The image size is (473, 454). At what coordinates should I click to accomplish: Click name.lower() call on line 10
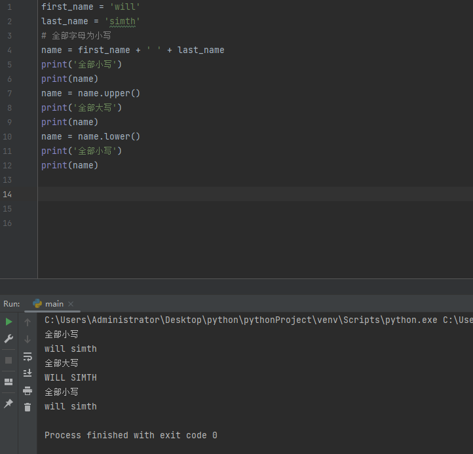[109, 136]
